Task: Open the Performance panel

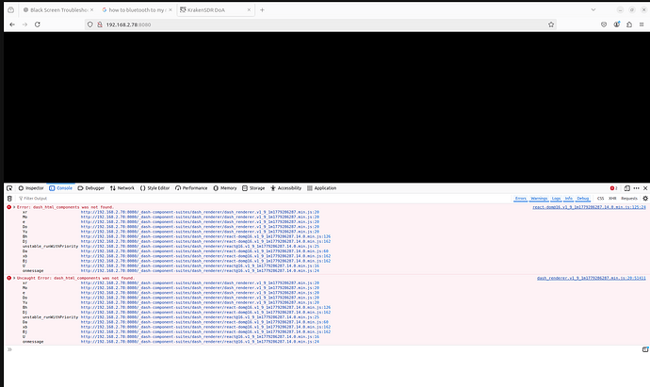Action: 191,188
